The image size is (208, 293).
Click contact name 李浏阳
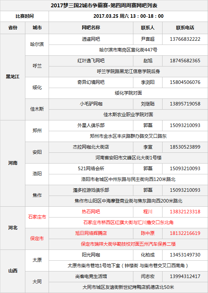point(148,82)
